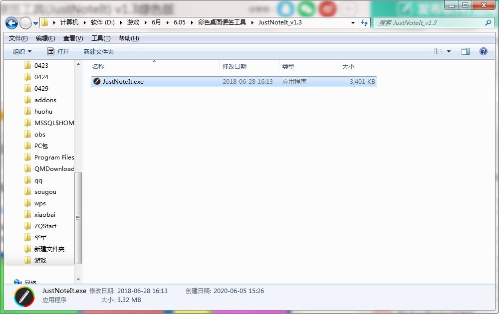Open the view options dropdown arrow
This screenshot has height=314, width=499.
click(x=449, y=51)
